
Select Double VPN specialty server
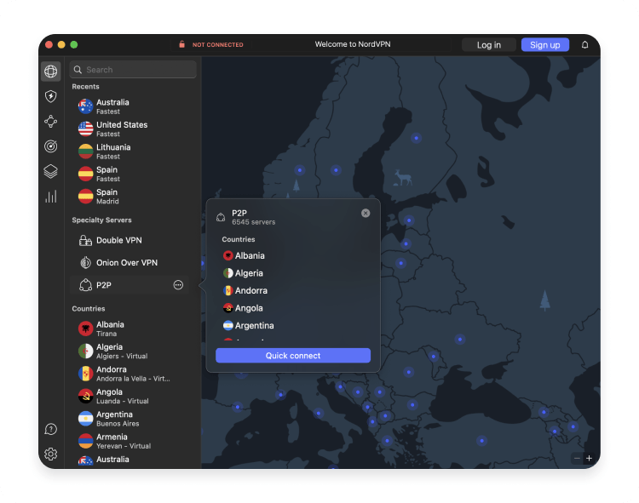tap(130, 241)
